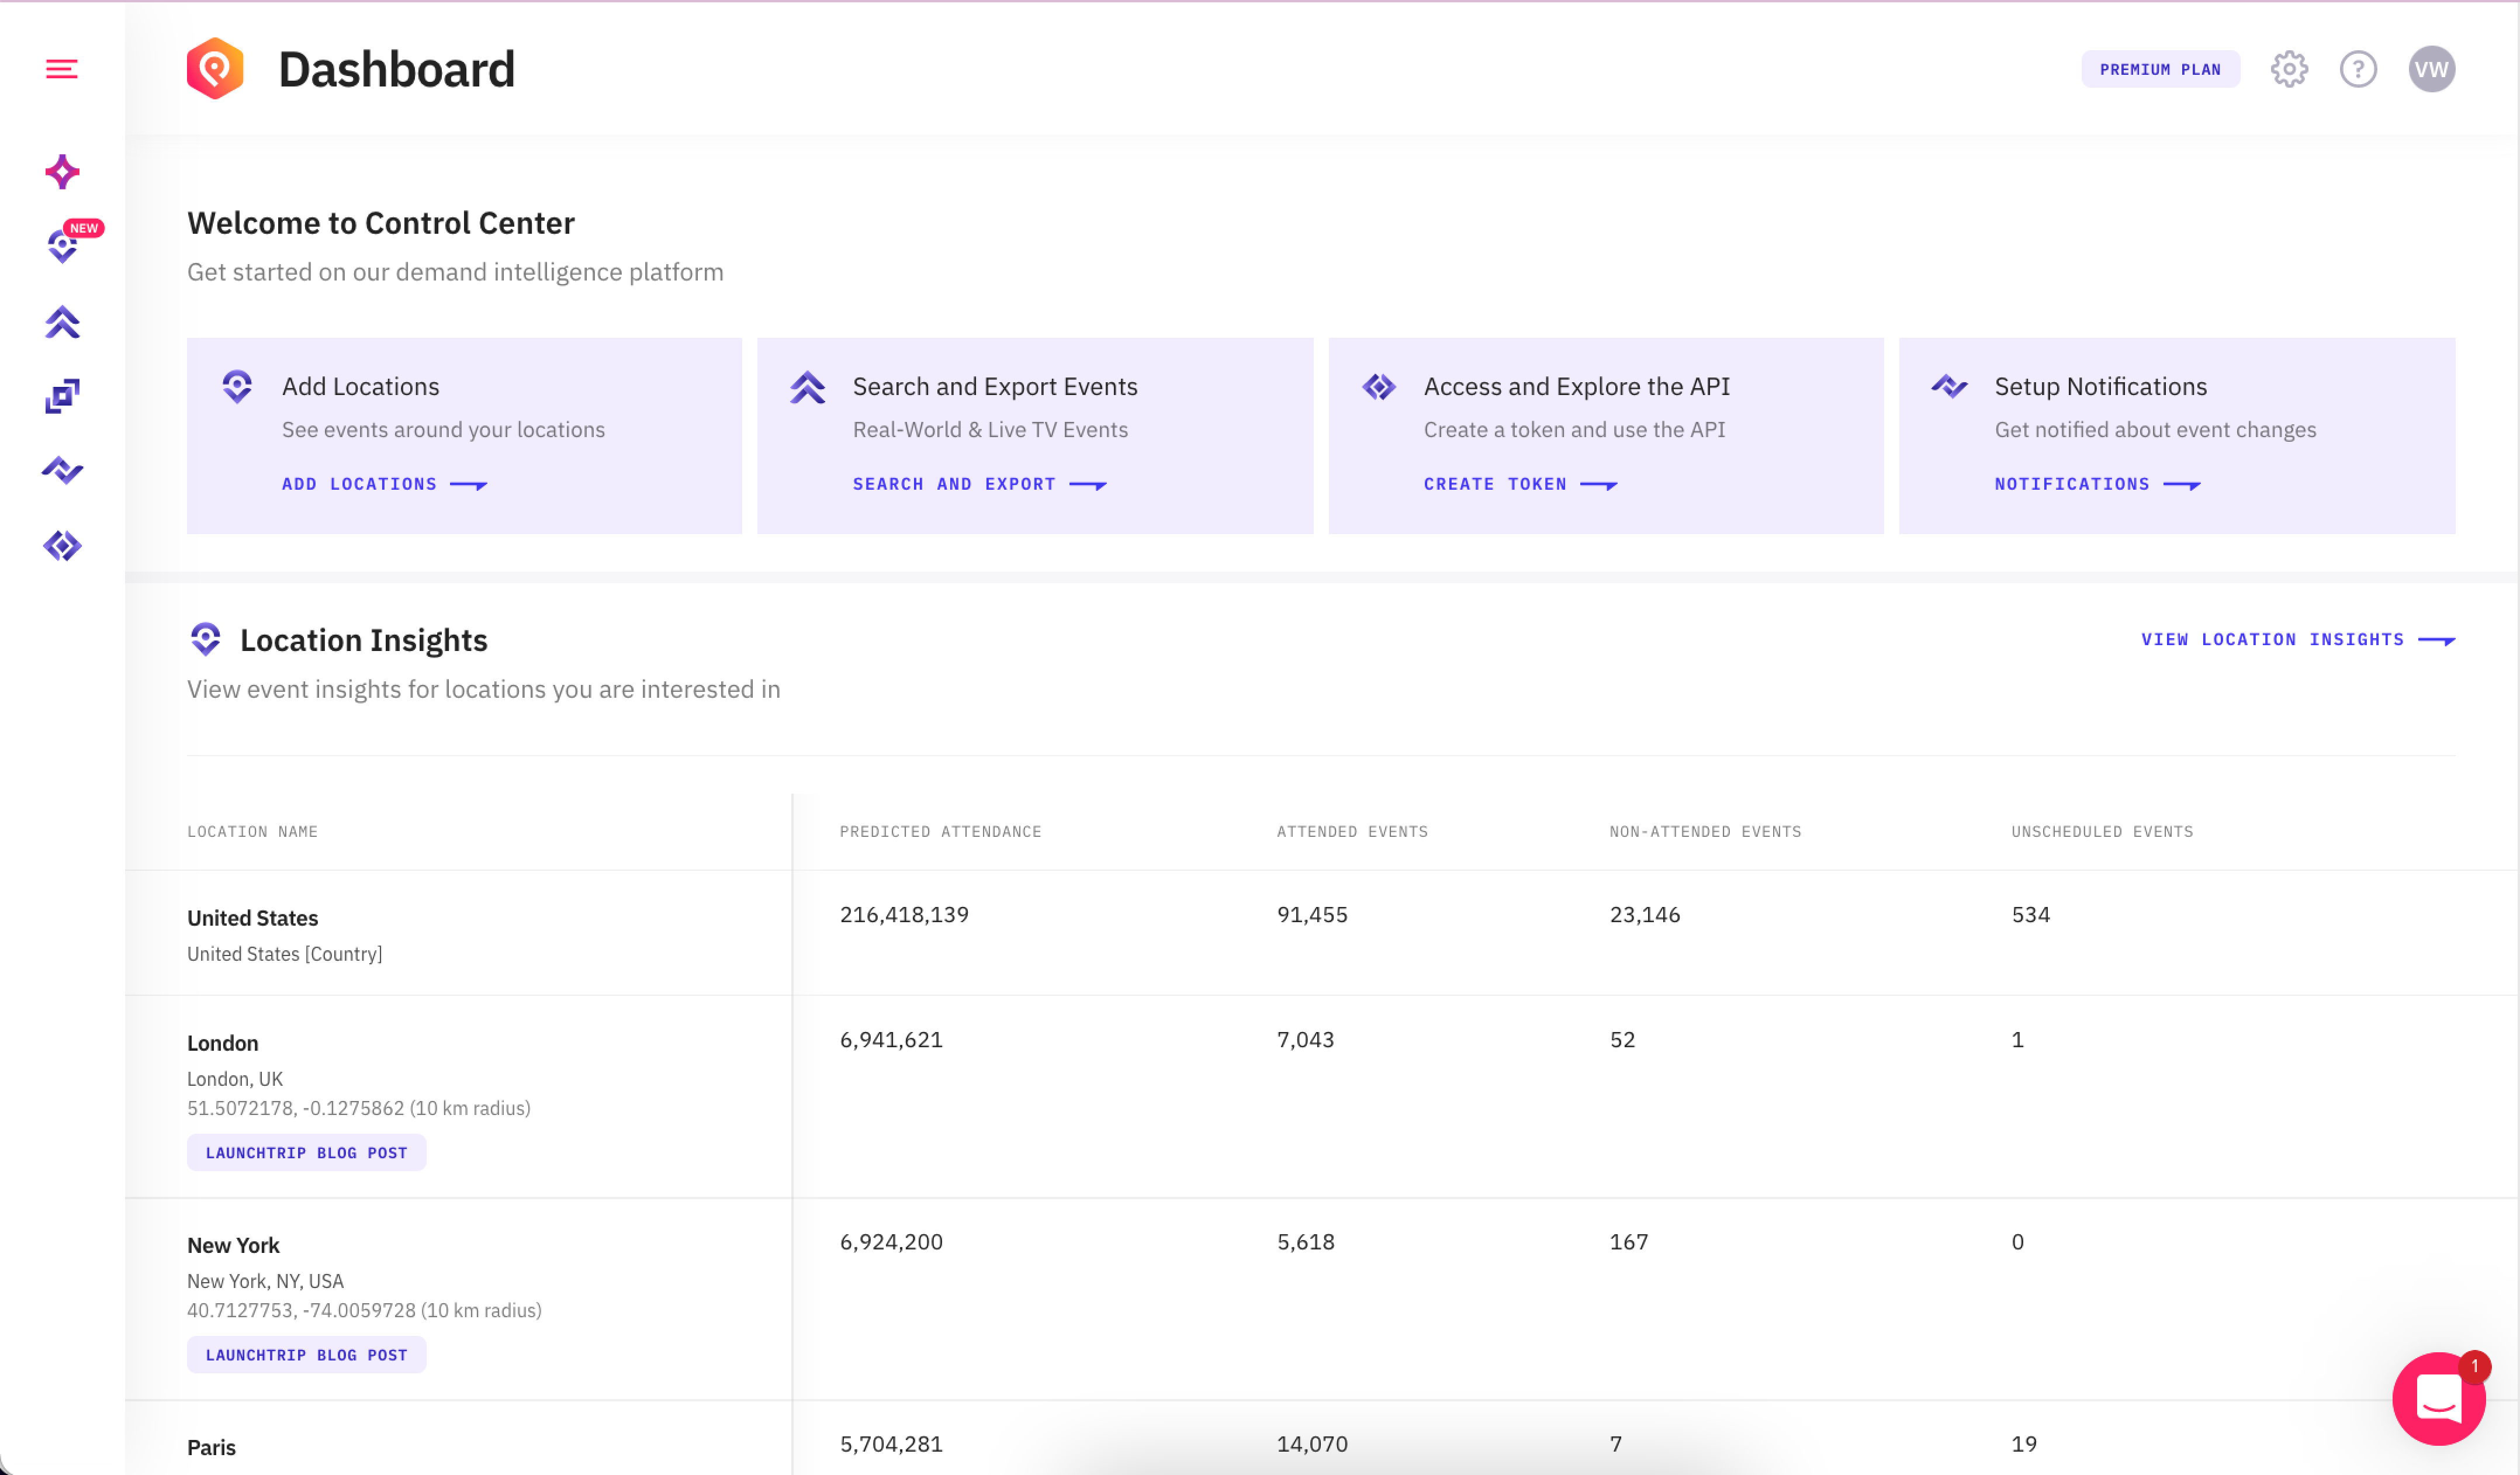Open the chat widget with notification badge
The width and height of the screenshot is (2520, 1475).
pyautogui.click(x=2438, y=1398)
